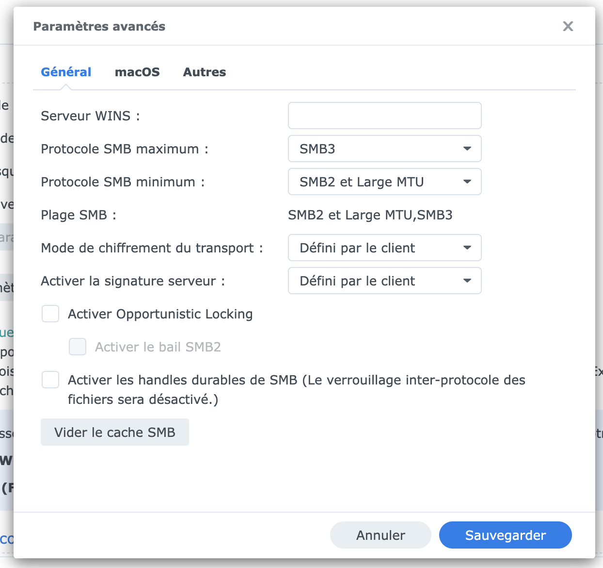Expand the Activer la signature serveur dropdown
This screenshot has height=568, width=603.
[384, 281]
